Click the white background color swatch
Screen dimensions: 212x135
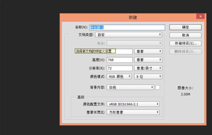158,87
